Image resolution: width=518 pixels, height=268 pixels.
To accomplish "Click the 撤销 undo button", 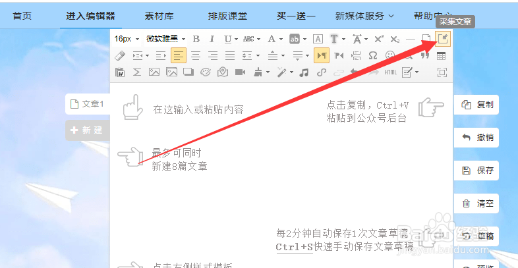I will click(476, 138).
